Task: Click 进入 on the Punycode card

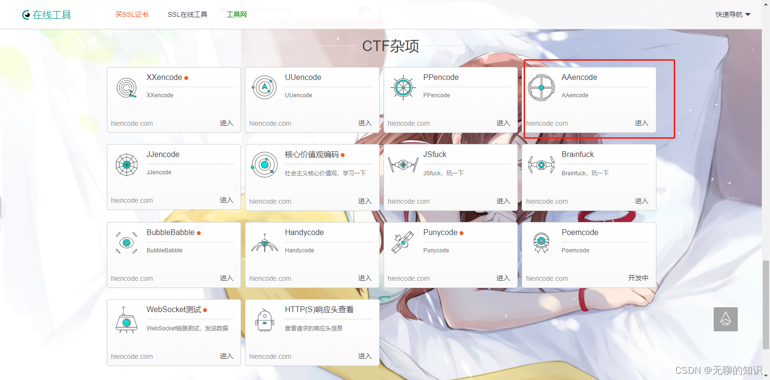Action: tap(503, 278)
